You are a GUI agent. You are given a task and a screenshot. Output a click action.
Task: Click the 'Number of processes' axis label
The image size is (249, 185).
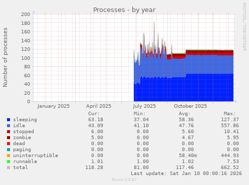coord(5,57)
